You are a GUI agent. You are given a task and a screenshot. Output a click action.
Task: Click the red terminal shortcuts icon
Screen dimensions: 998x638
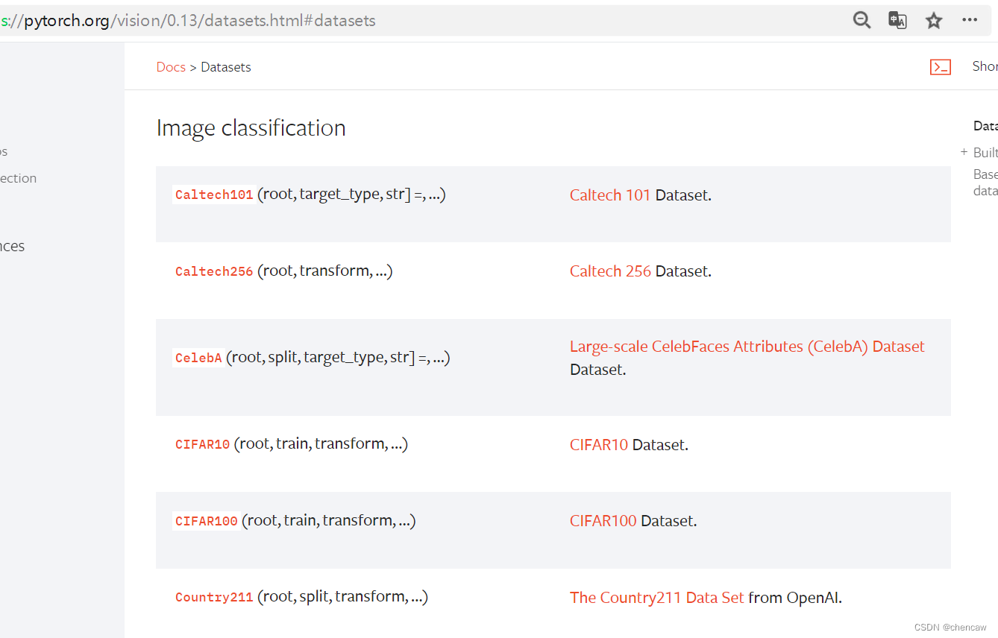941,67
